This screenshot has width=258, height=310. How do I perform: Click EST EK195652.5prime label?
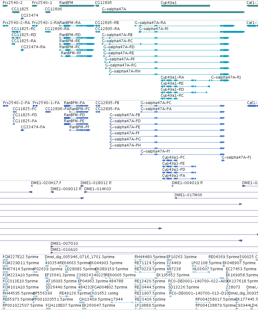pos(173,275)
